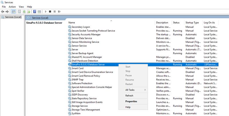Select the Special Administration Console Helper row
Screen dimensions: 229x116
point(143,87)
